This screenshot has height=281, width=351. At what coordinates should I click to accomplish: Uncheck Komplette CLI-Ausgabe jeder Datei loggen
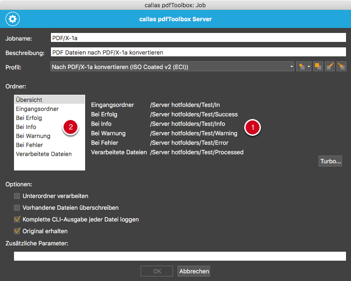click(x=17, y=219)
